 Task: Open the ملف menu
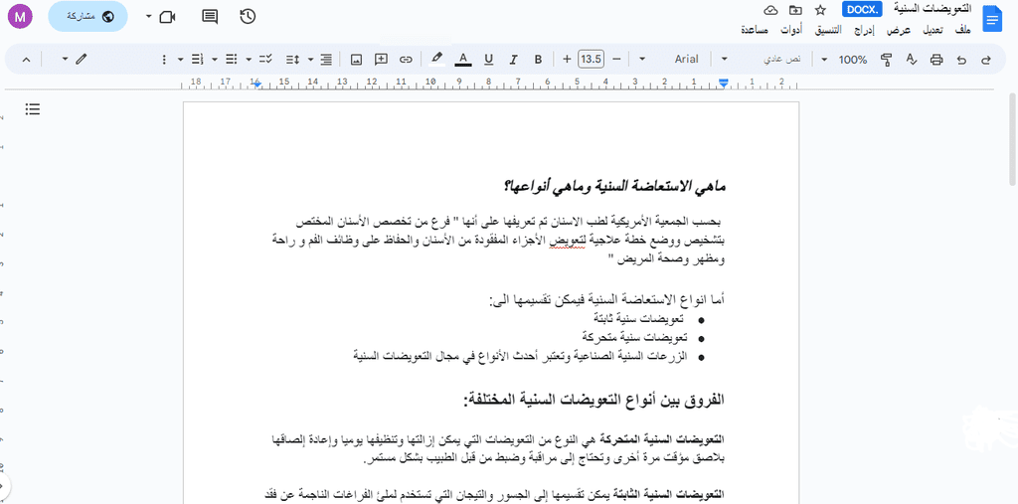click(963, 31)
